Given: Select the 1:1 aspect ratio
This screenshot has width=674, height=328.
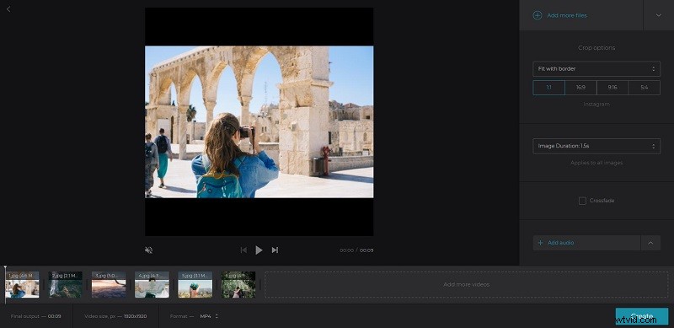Looking at the screenshot, I should pos(549,88).
